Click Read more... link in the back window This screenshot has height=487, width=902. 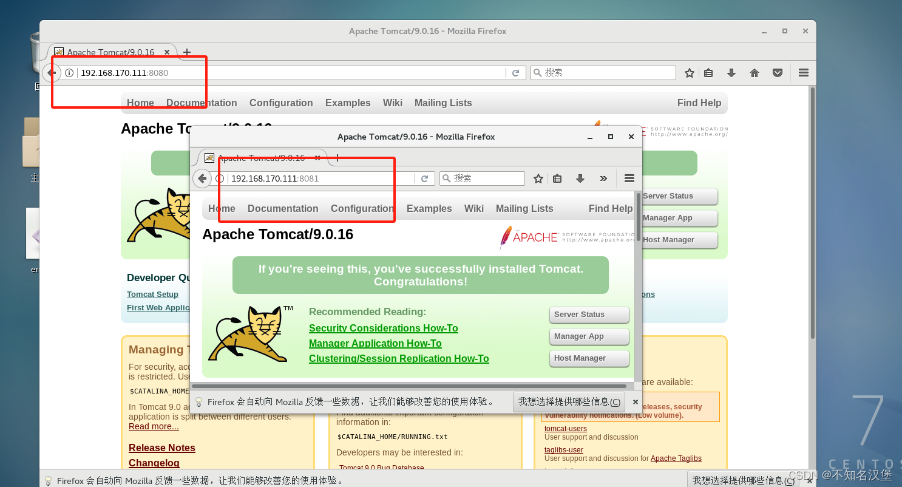(154, 426)
